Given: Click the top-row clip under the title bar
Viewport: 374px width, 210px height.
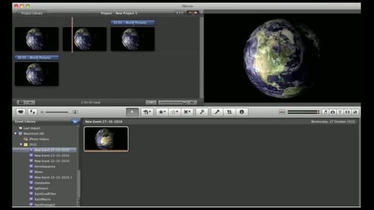Looking at the screenshot, I should 133,39.
